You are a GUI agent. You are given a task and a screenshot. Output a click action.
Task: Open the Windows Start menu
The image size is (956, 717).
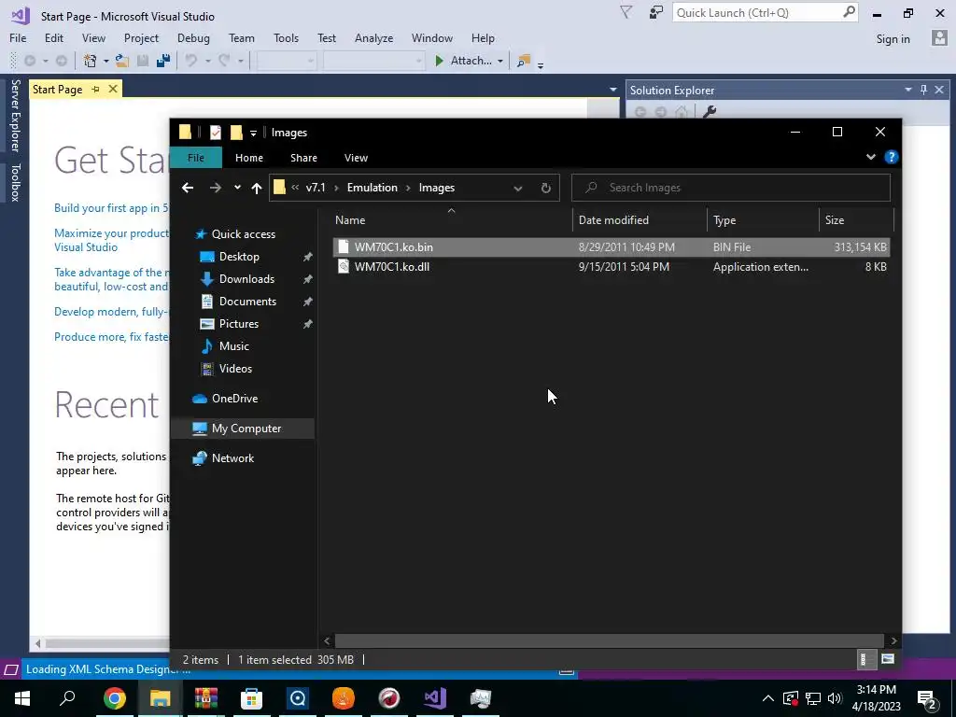[22, 698]
